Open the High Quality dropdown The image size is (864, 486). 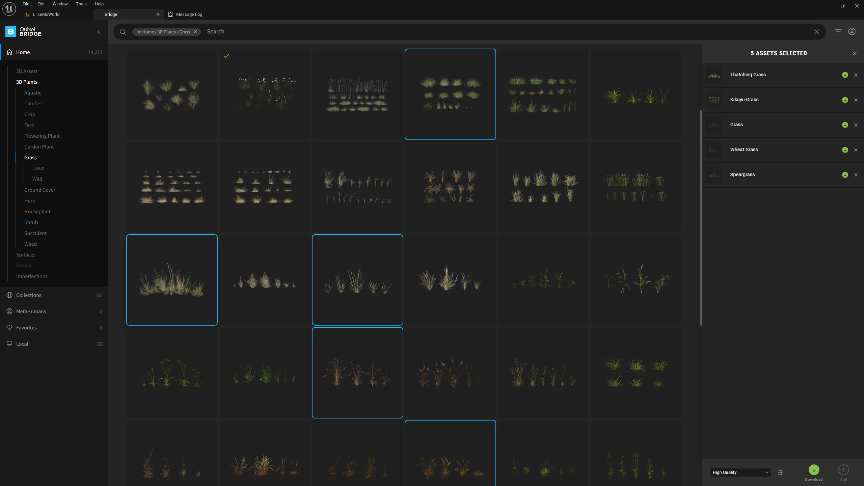(740, 473)
